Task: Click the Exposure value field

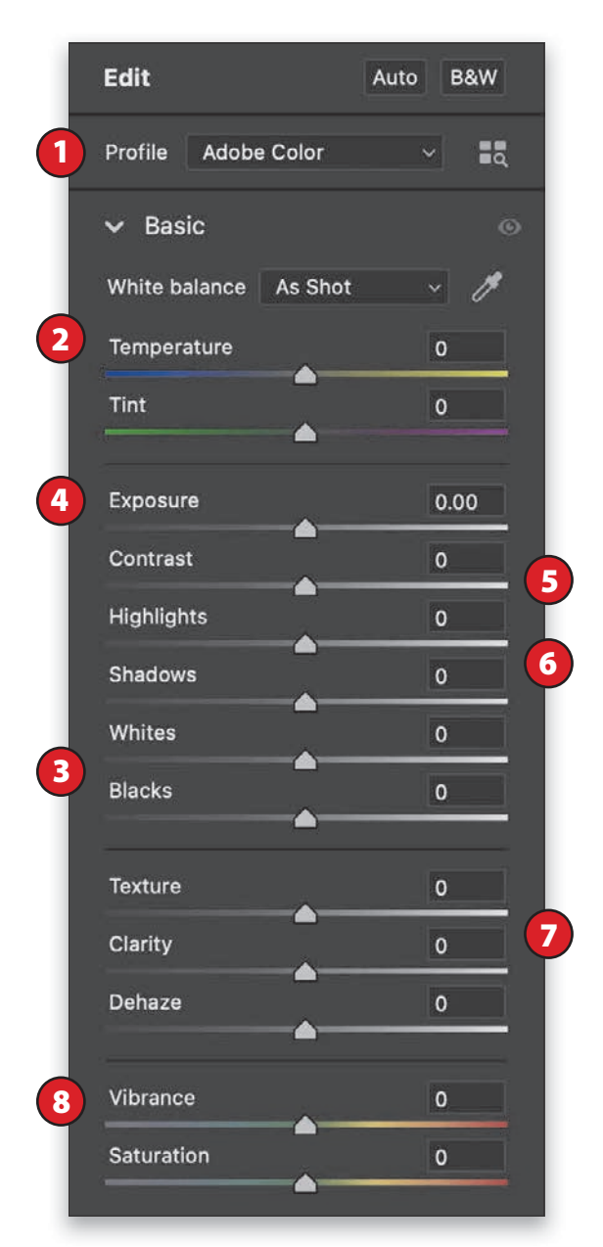Action: pyautogui.click(x=467, y=502)
